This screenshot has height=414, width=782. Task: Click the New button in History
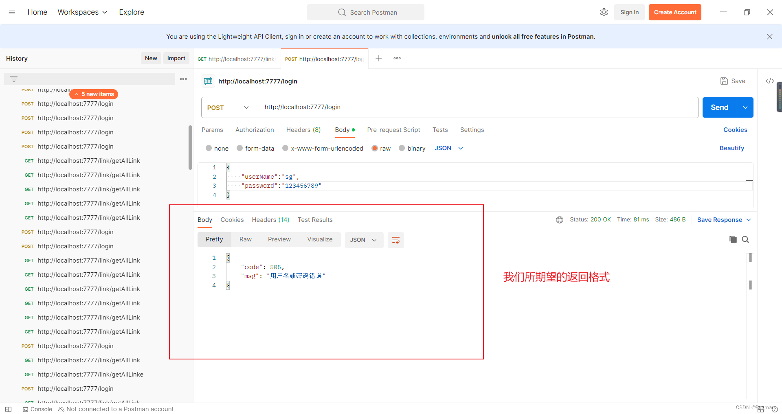[x=151, y=58]
